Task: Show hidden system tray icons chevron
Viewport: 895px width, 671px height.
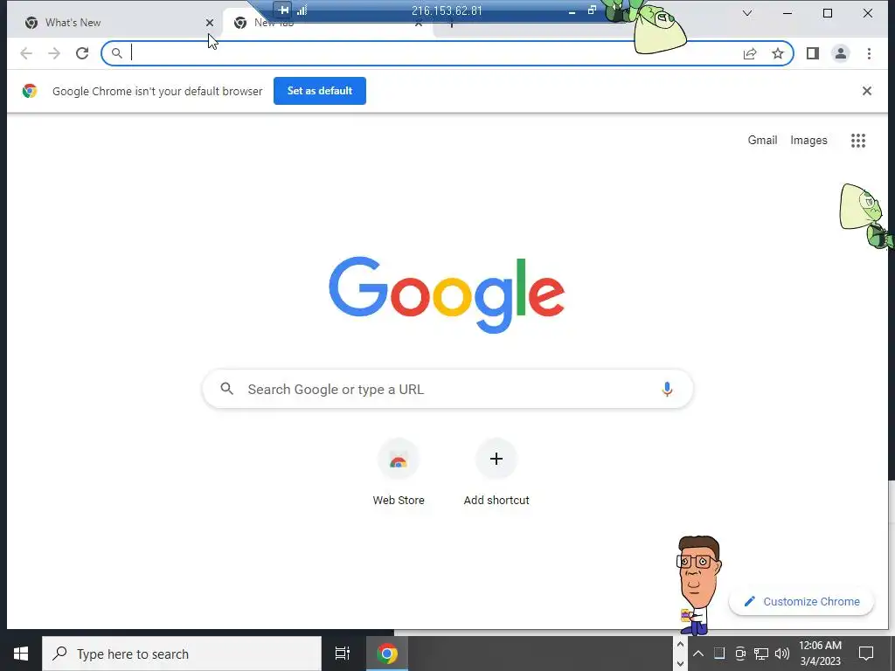Action: point(698,654)
